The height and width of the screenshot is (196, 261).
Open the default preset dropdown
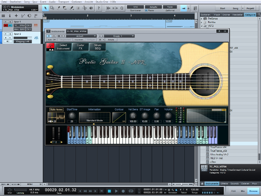coord(81,36)
